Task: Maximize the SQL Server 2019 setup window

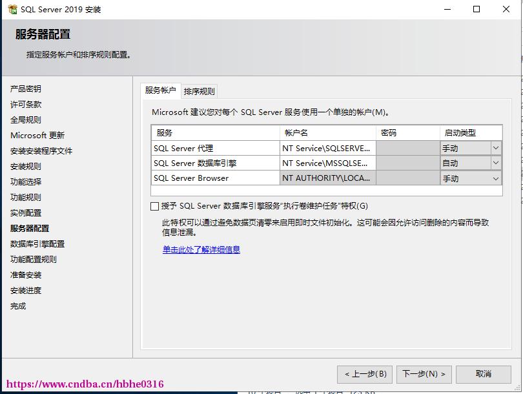Action: 477,9
